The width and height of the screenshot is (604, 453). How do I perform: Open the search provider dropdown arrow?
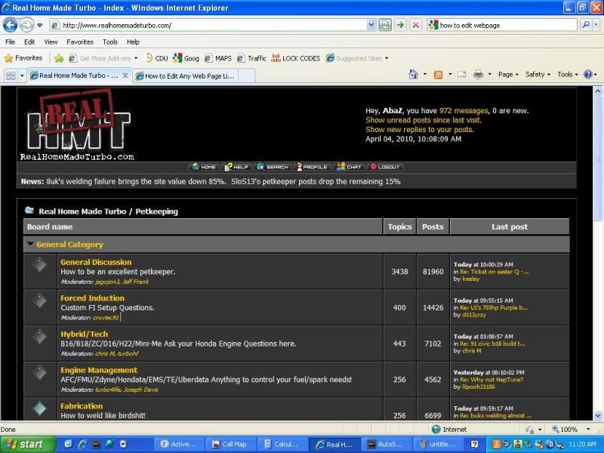coord(596,26)
